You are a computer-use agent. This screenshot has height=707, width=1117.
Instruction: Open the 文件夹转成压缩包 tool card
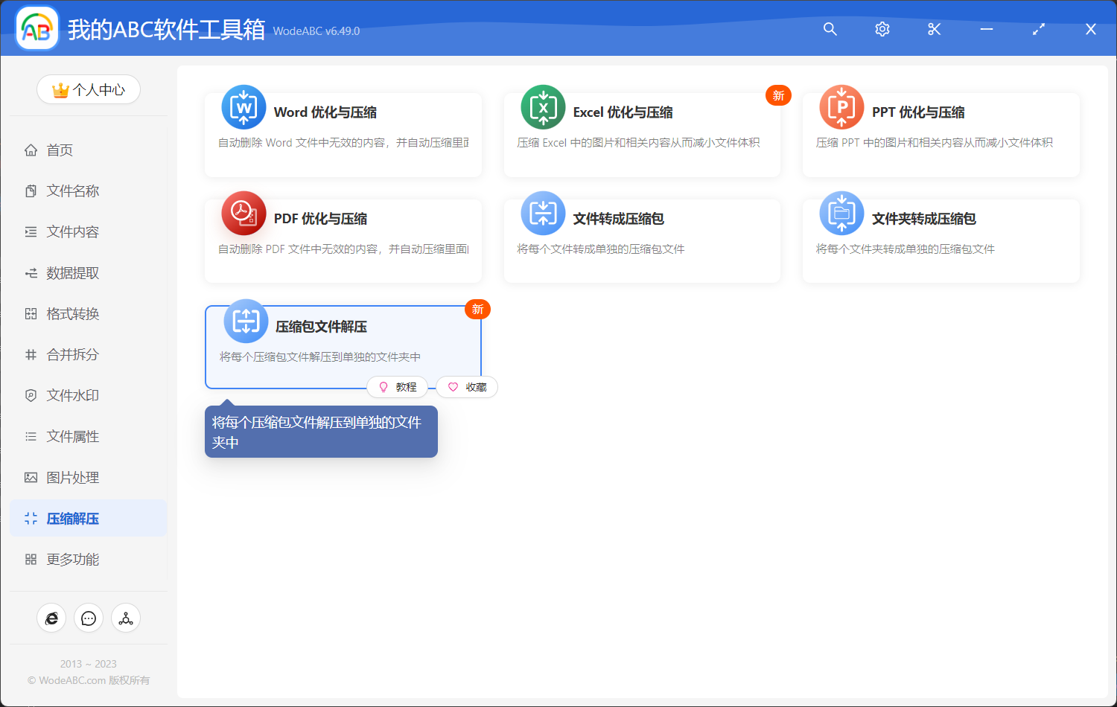941,240
